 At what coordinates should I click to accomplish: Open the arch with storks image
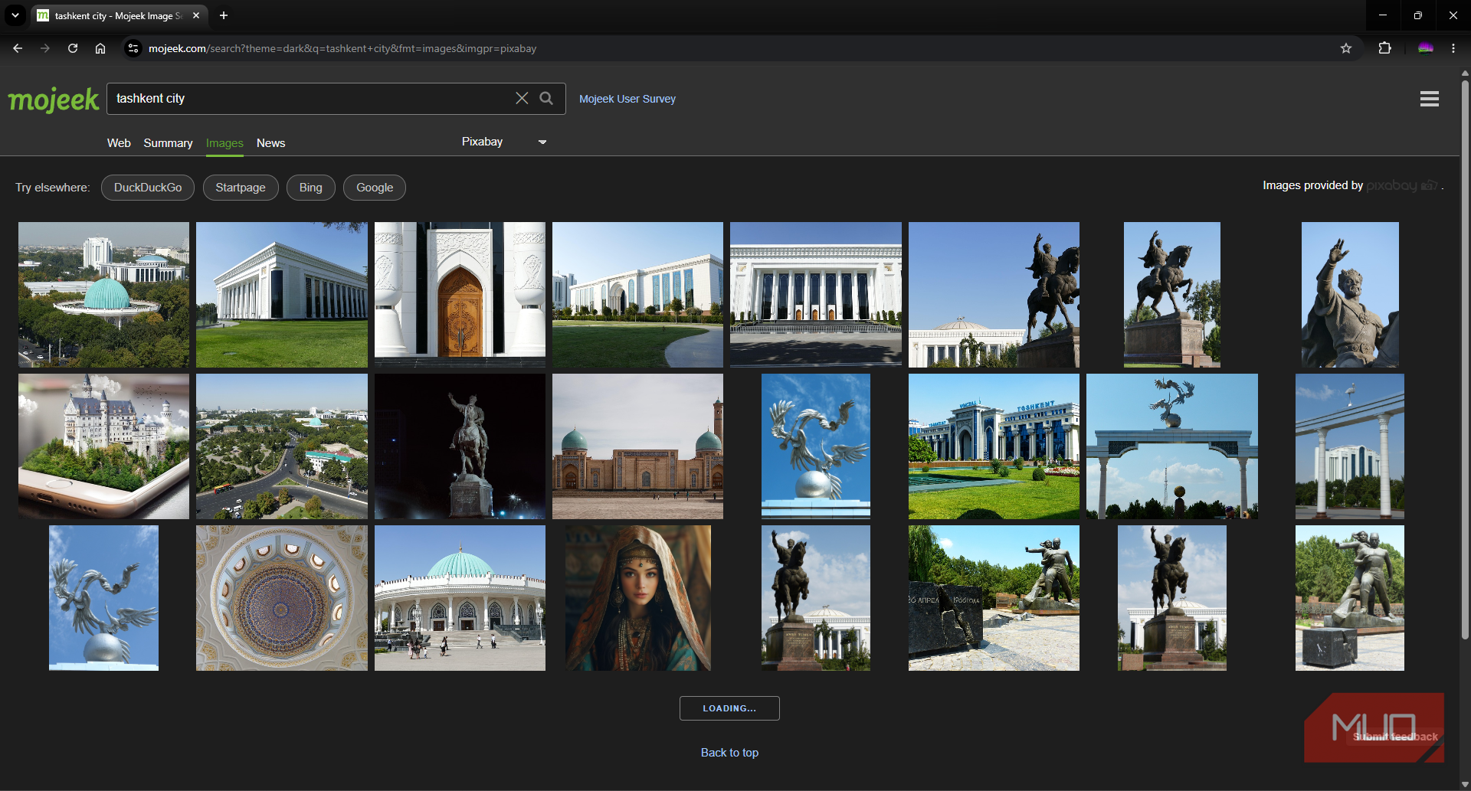1171,446
